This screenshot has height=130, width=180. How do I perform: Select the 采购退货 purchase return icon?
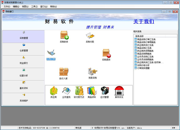[106, 54]
